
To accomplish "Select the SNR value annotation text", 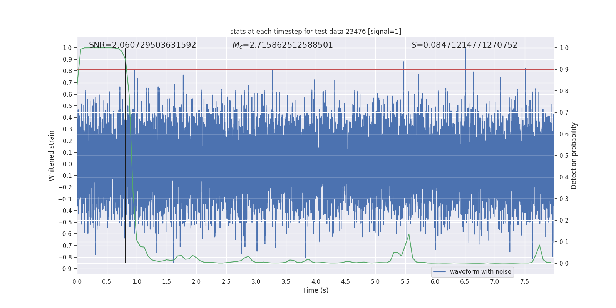I will 142,45.
